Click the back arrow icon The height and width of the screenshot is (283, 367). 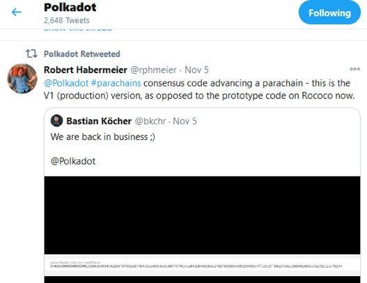click(x=17, y=12)
